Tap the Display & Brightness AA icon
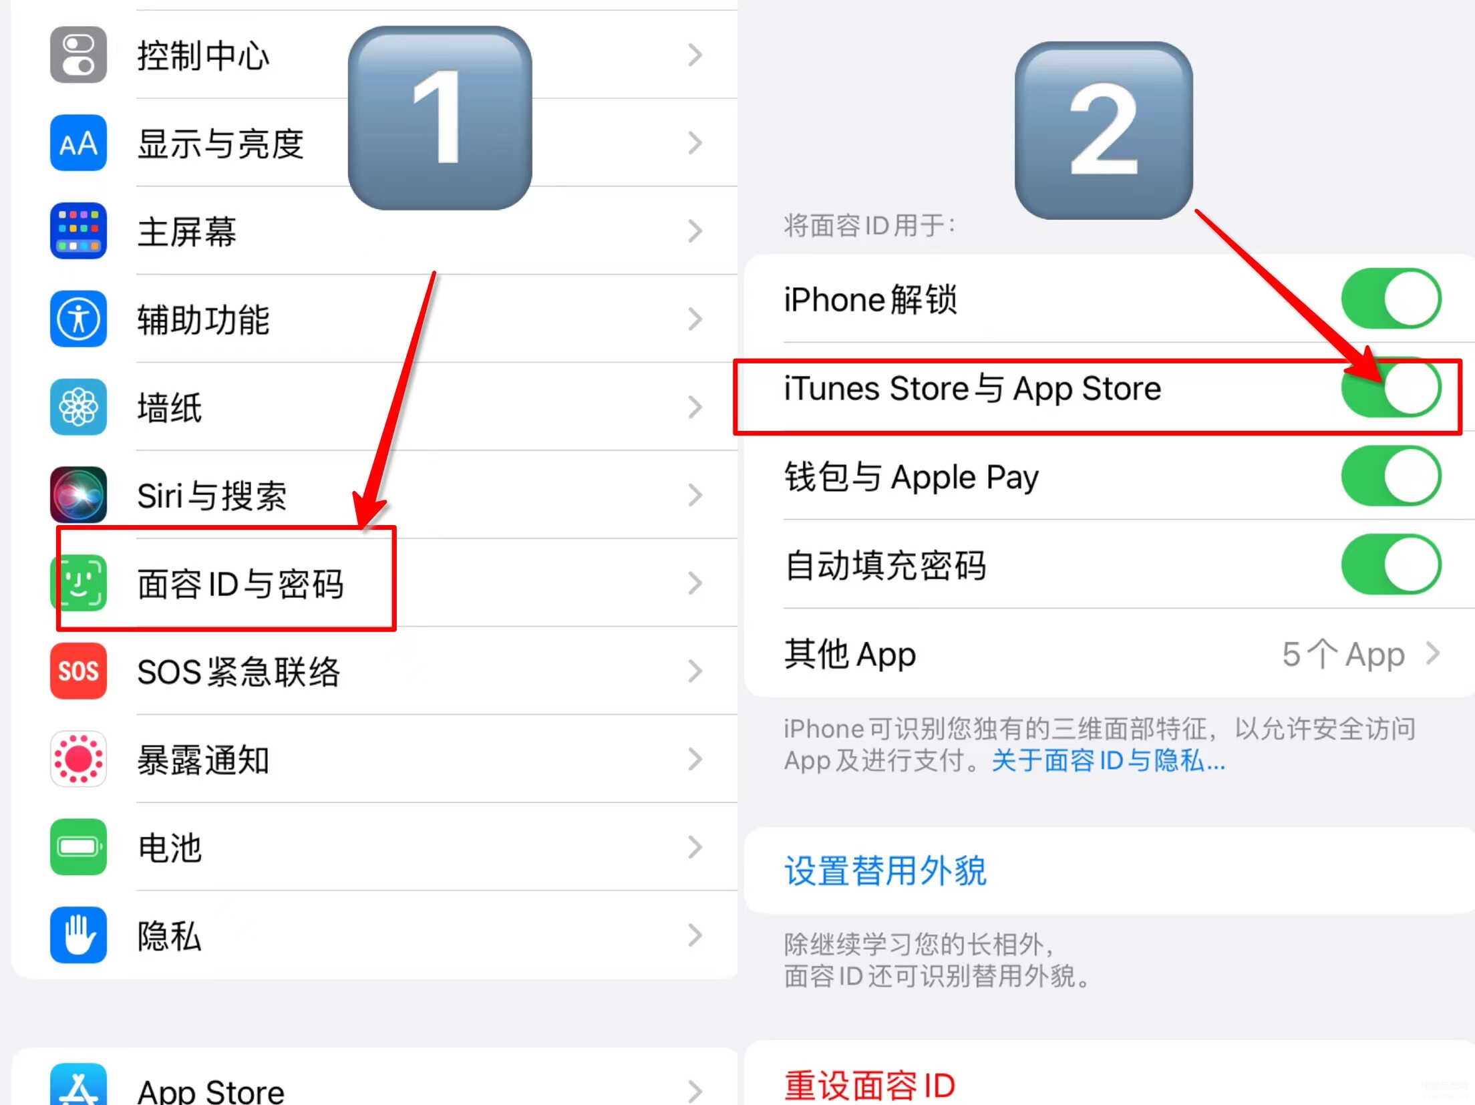The image size is (1475, 1105). pos(78,143)
